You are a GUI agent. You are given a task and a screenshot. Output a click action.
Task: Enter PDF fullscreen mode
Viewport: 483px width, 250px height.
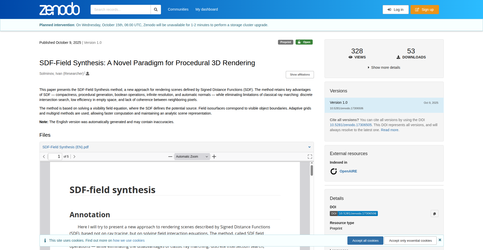point(310,157)
